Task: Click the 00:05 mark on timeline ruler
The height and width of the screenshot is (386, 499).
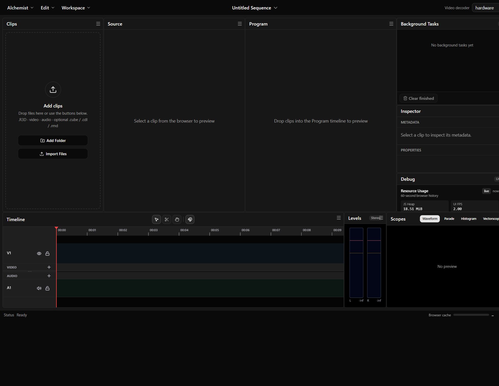Action: pyautogui.click(x=215, y=230)
